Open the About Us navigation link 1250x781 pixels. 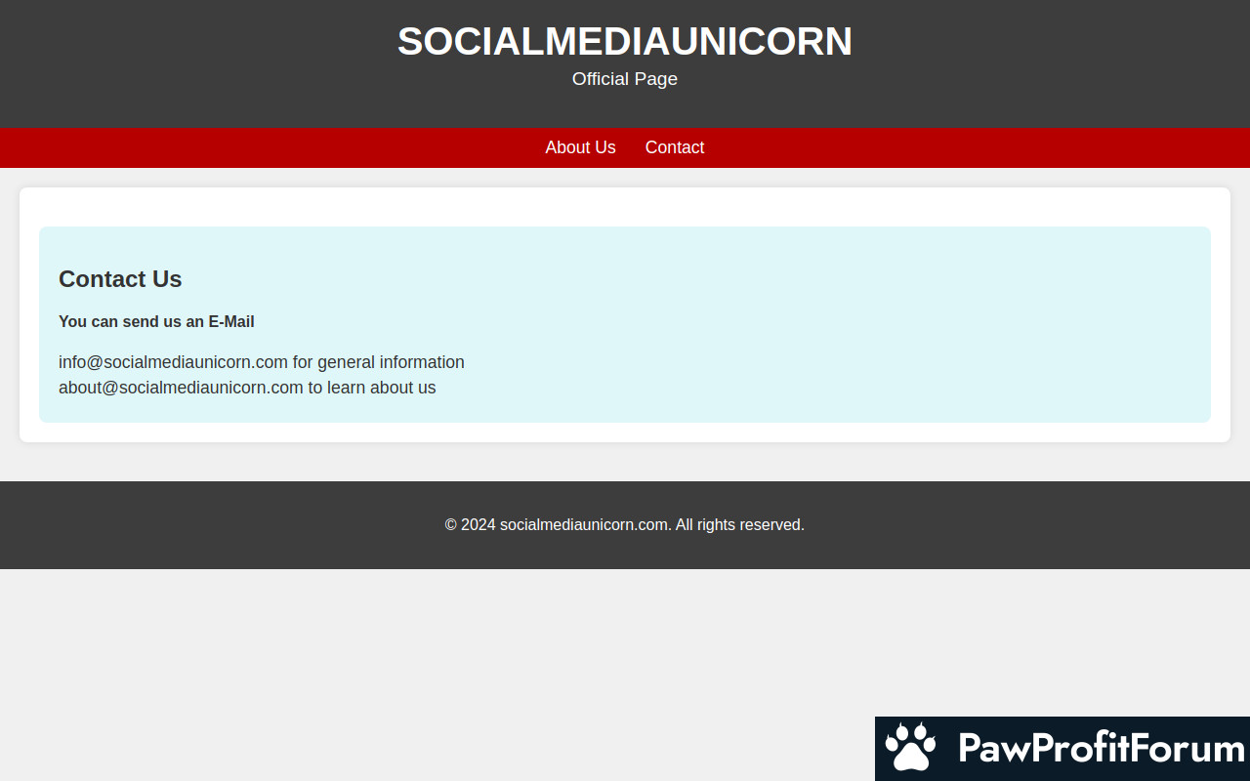click(580, 147)
